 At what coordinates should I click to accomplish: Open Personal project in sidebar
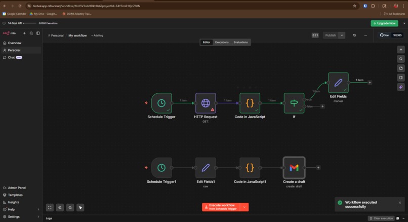(x=21, y=50)
